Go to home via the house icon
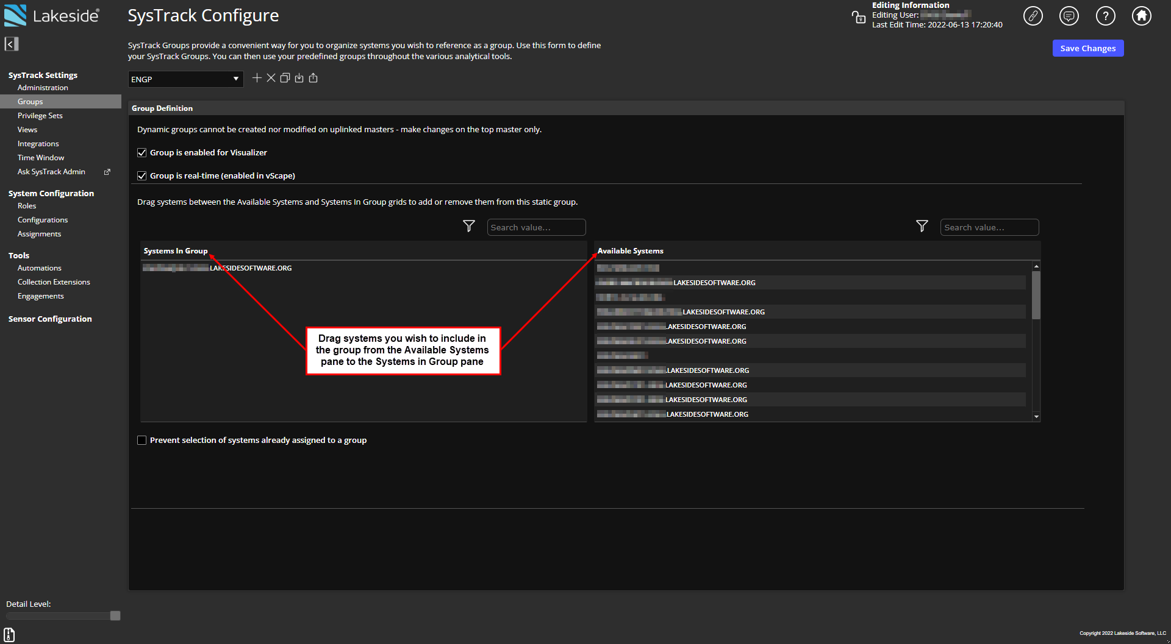Image resolution: width=1171 pixels, height=644 pixels. pyautogui.click(x=1142, y=16)
